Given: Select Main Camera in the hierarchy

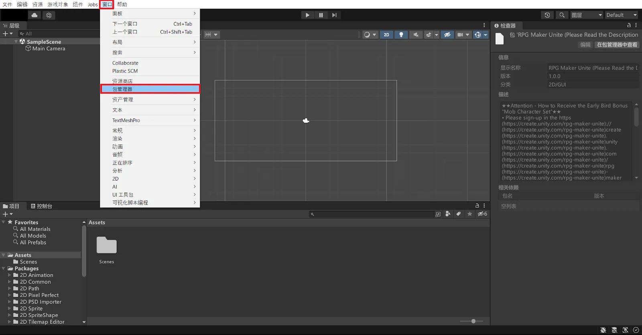Looking at the screenshot, I should coord(49,48).
